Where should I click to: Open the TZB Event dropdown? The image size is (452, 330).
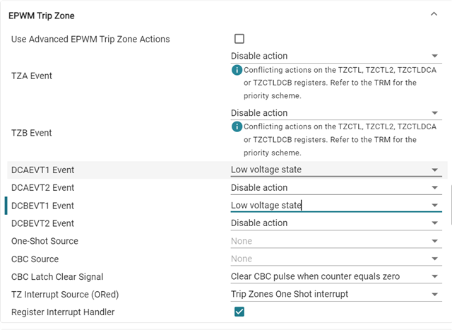click(x=335, y=113)
